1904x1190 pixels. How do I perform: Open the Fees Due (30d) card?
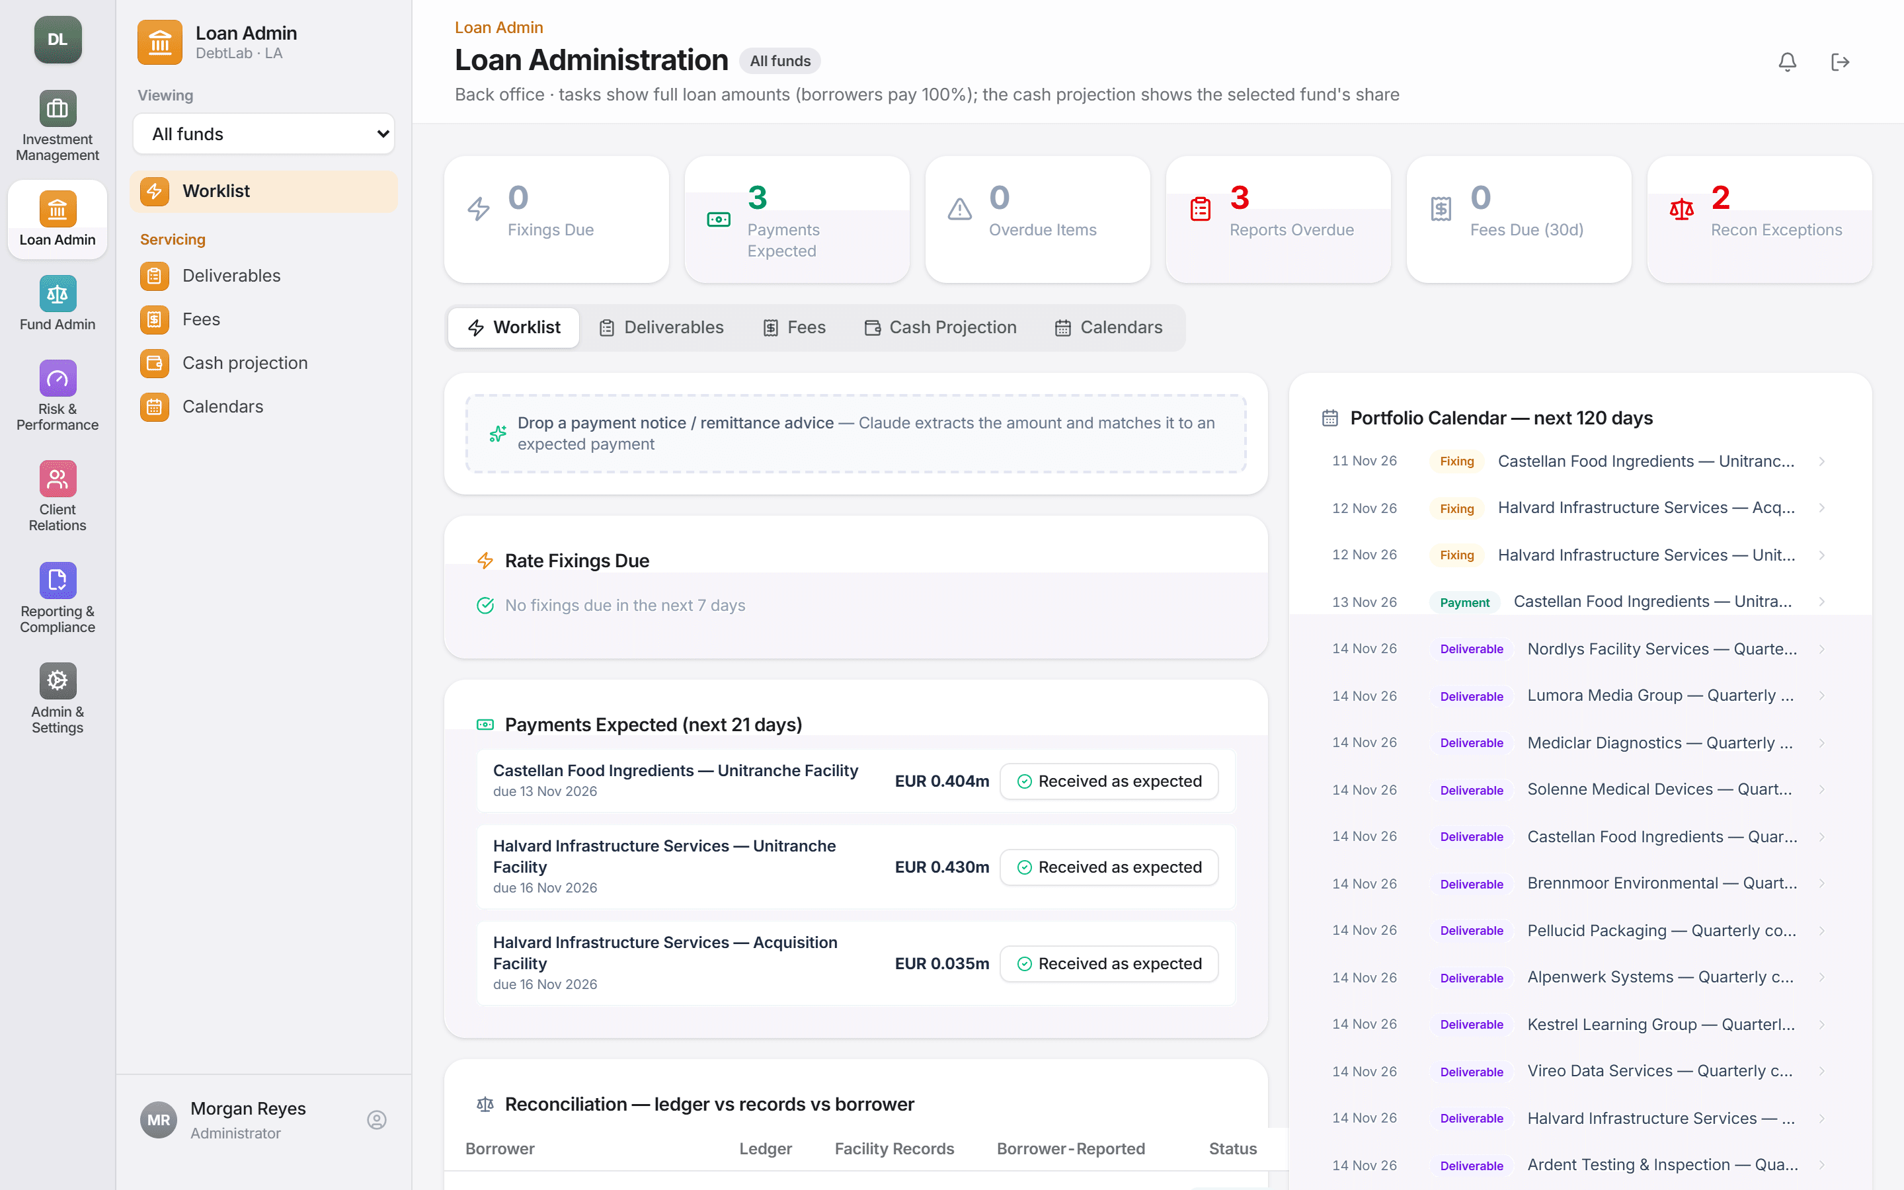(1519, 219)
